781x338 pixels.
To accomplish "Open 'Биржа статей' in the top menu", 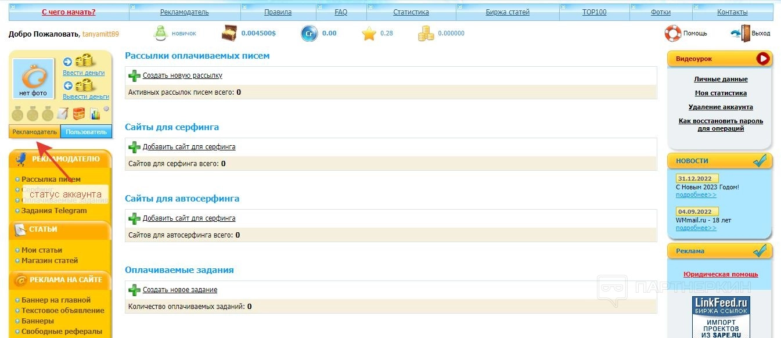I will pyautogui.click(x=508, y=12).
